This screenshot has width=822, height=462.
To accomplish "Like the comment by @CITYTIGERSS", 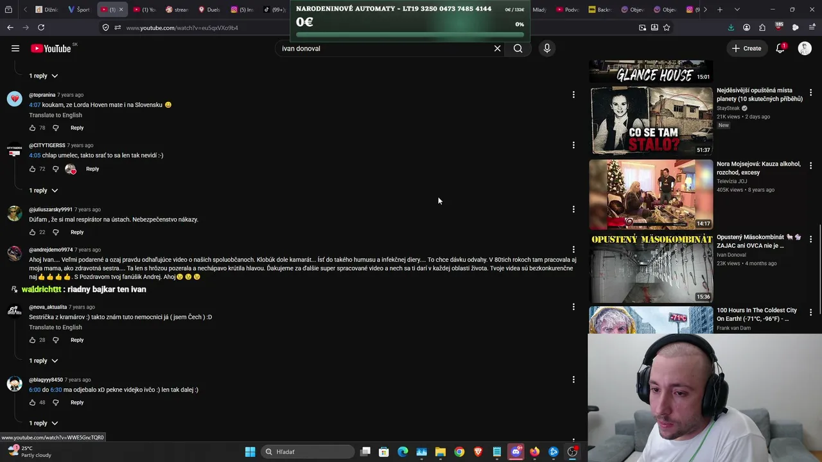I will (x=32, y=169).
